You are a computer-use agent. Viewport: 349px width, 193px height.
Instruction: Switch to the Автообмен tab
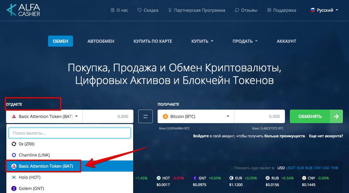pos(101,41)
